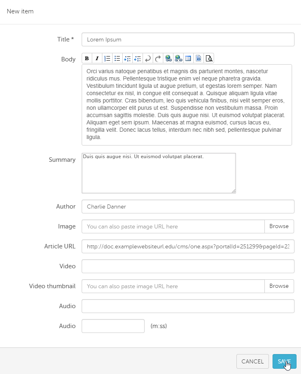The height and width of the screenshot is (374, 301).
Task: Click the "New item" heading text
Action: 20,11
